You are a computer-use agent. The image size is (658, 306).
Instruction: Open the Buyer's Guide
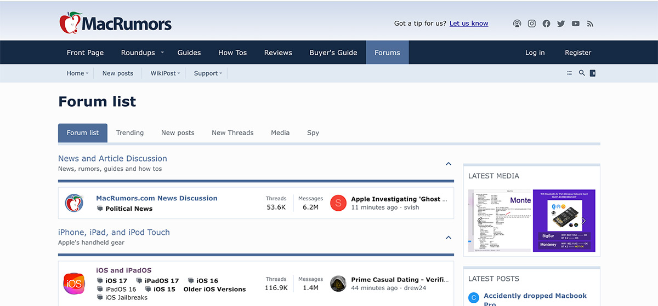tap(333, 53)
